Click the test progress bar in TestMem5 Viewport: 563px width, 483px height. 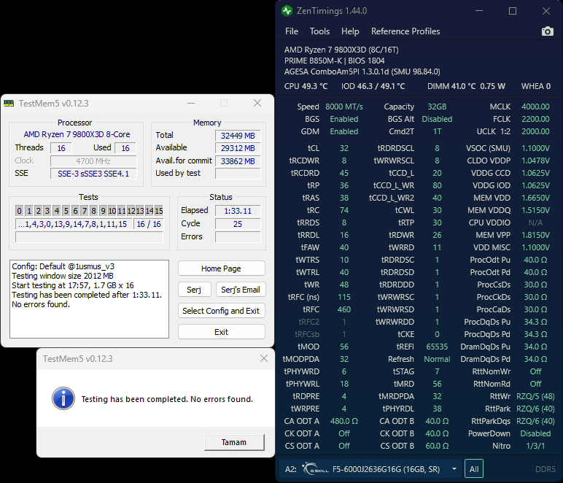(x=89, y=237)
